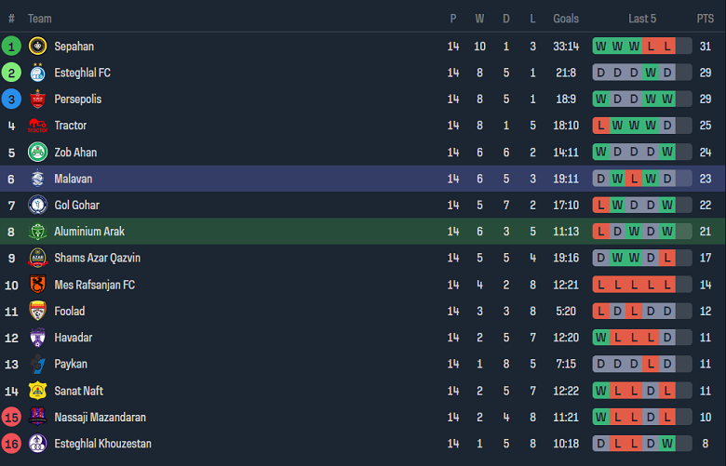Click the red position 16 badge
726x466 pixels.
coord(11,444)
